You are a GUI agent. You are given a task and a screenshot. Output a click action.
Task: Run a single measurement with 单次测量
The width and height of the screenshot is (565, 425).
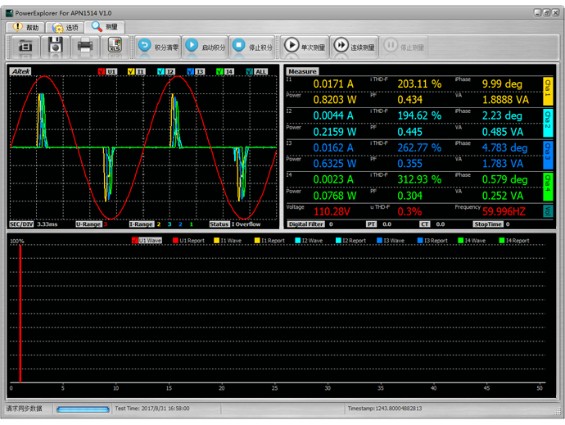pos(305,47)
